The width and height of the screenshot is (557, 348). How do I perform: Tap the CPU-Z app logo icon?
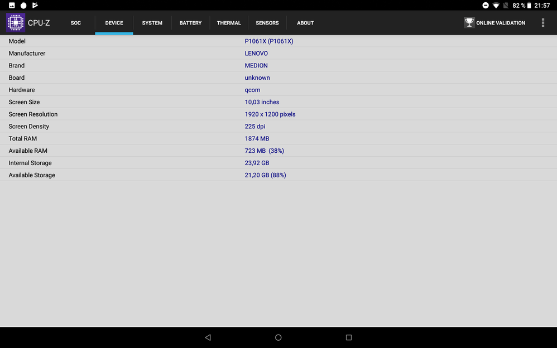pos(16,23)
